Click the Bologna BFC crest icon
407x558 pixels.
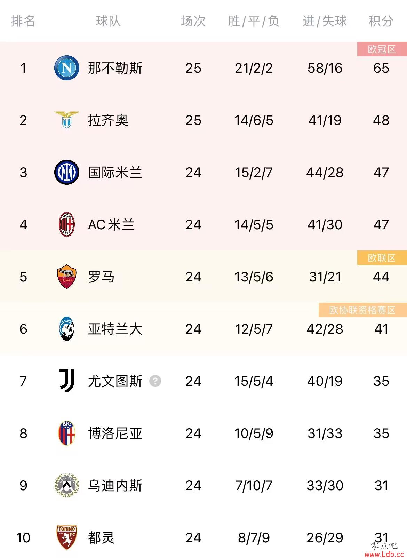coord(67,433)
